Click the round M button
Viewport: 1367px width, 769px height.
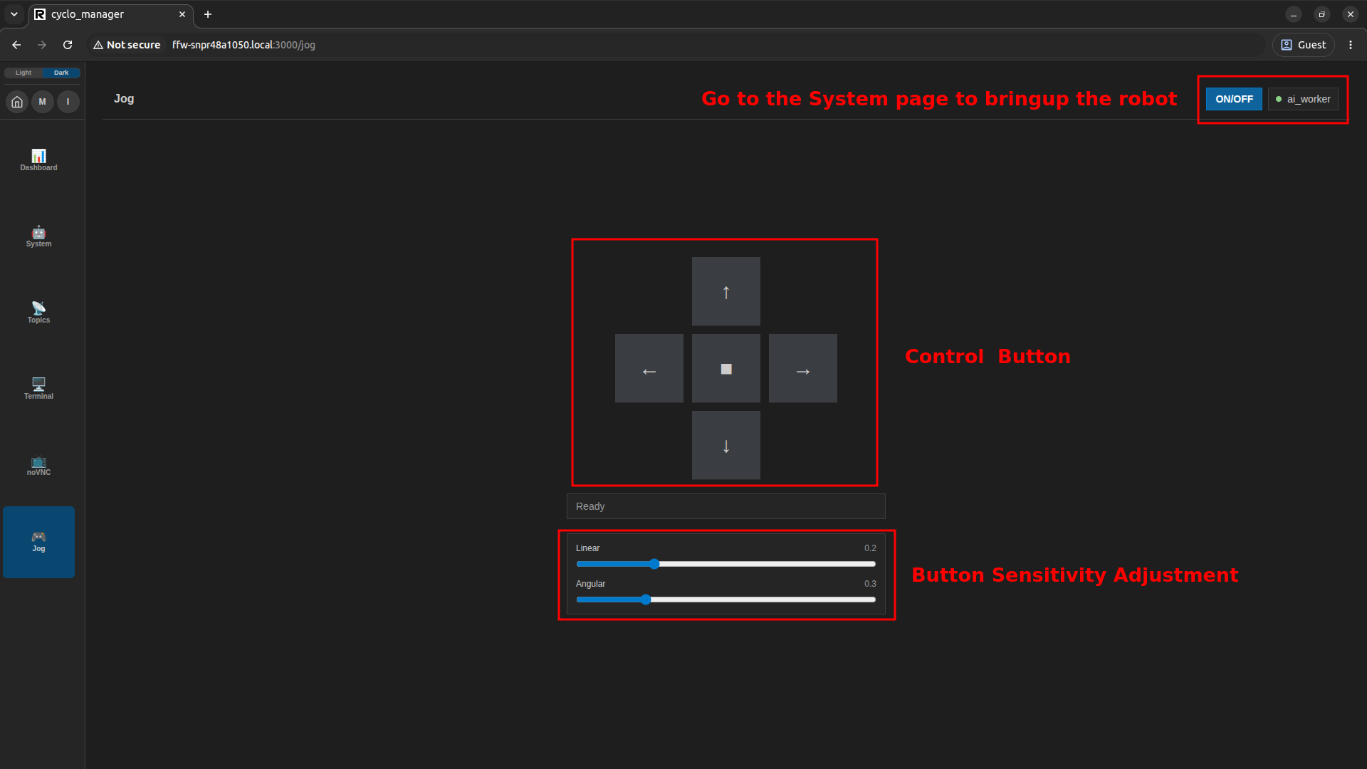[43, 102]
